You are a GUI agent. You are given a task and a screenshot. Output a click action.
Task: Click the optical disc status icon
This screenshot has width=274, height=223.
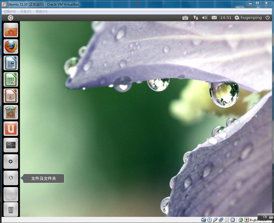pyautogui.click(x=209, y=220)
